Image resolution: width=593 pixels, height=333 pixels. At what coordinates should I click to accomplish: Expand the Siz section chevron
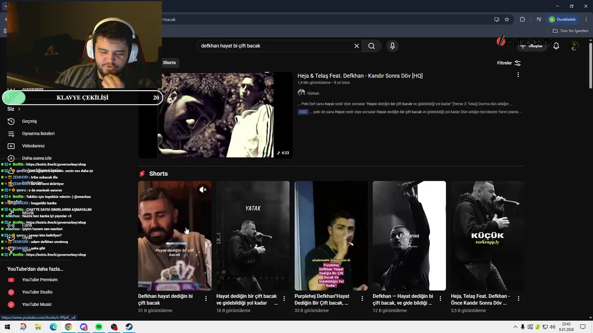click(x=19, y=109)
